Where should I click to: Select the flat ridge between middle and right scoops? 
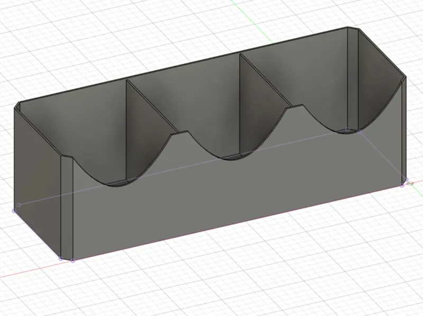[x=295, y=107]
